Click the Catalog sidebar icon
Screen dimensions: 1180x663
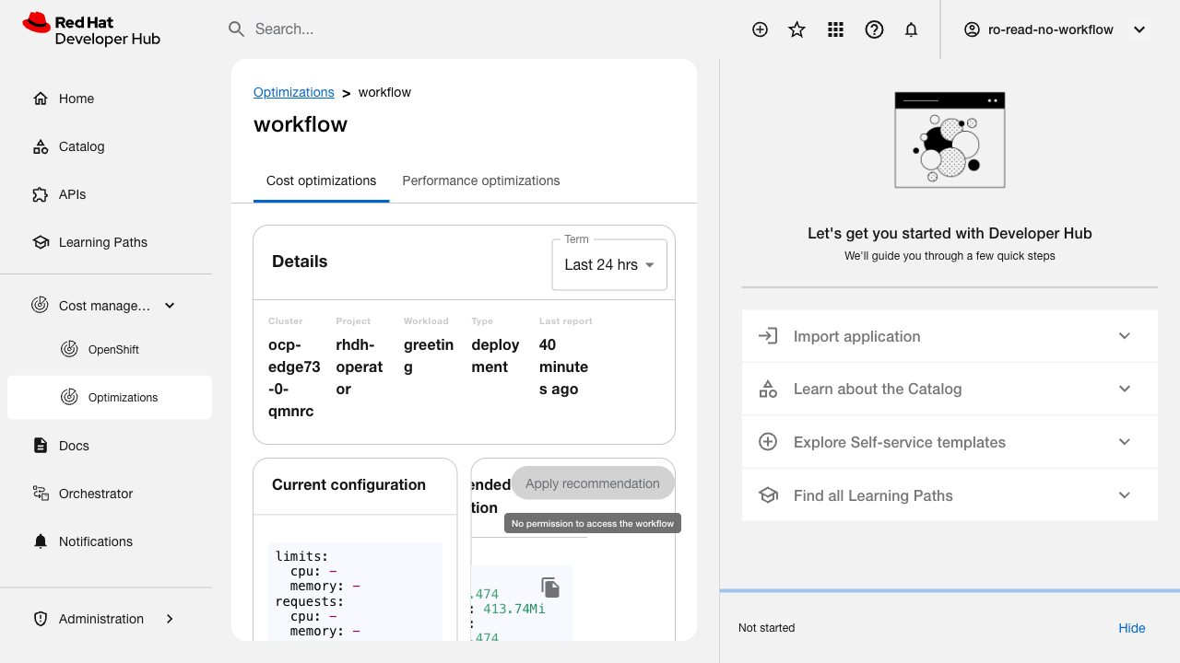[41, 146]
